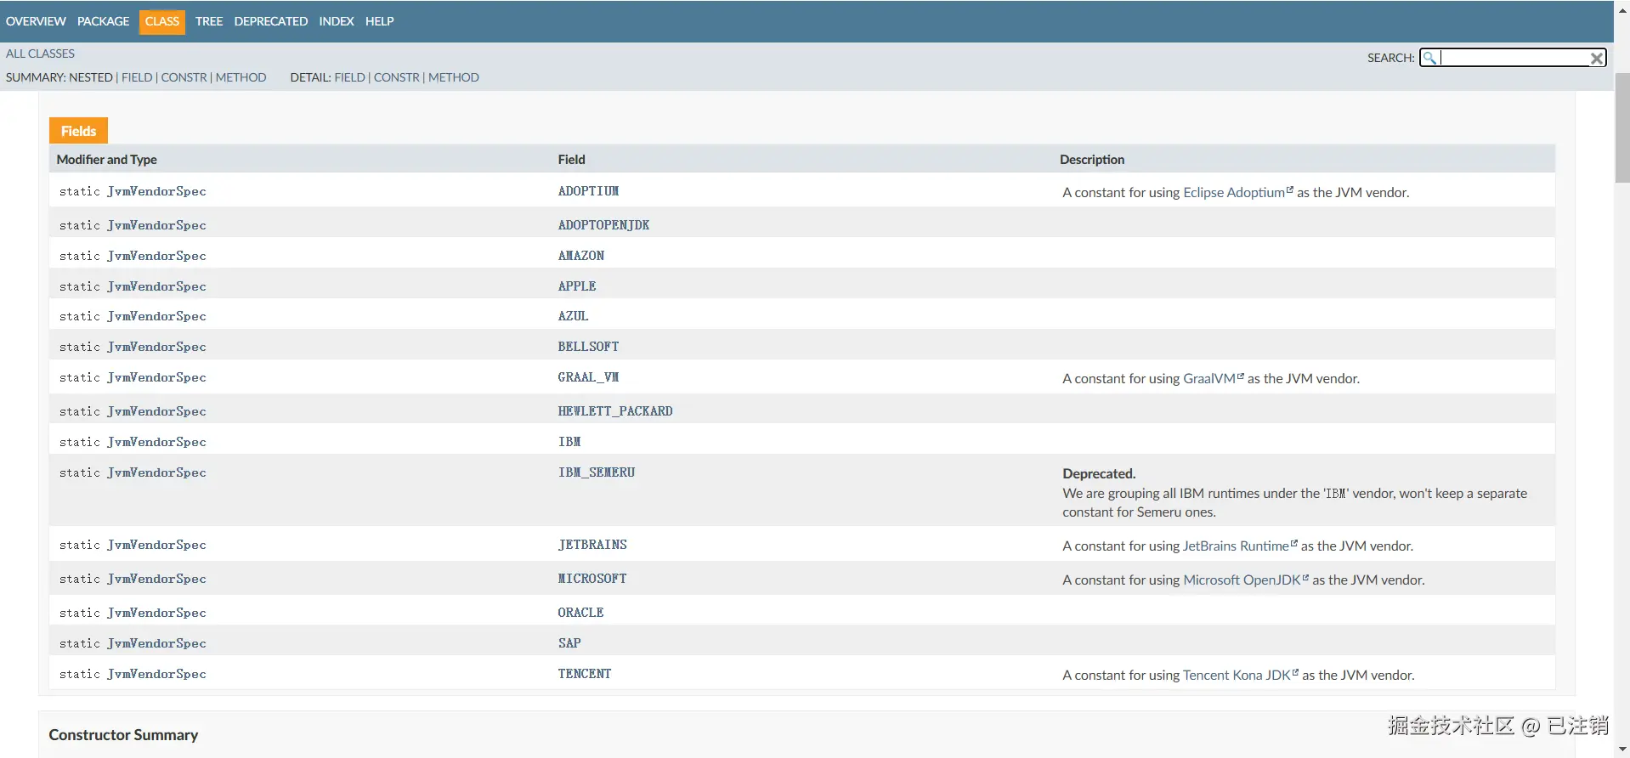Screen dimensions: 1630x758
Task: Follow the Eclipse Adoptium external link
Action: (1238, 193)
